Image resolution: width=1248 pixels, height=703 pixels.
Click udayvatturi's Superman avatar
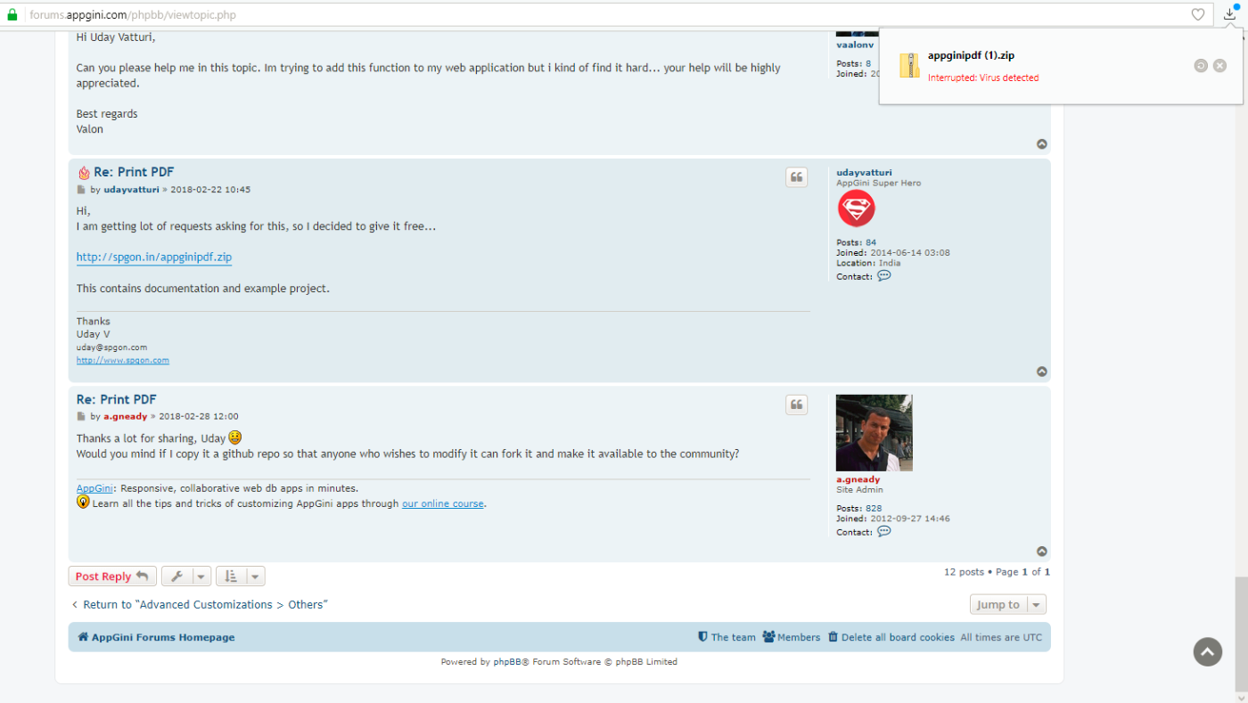(856, 209)
